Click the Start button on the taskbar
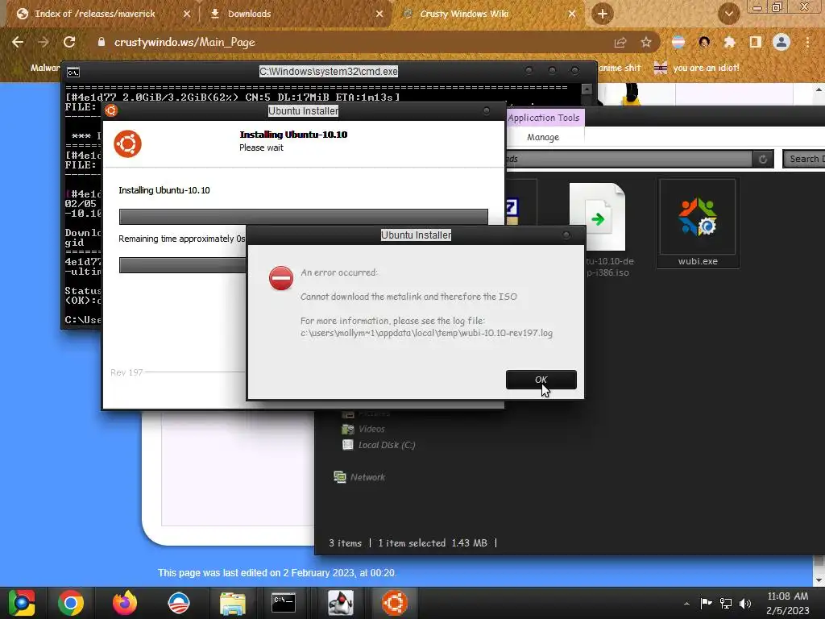This screenshot has width=825, height=619. 22,603
